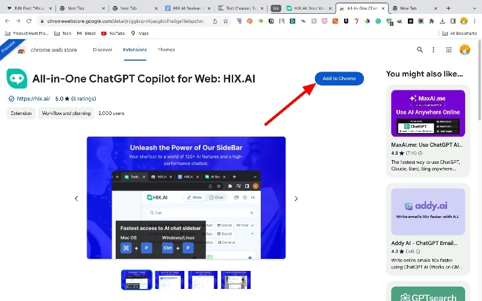Open the Extensions tab
The image size is (482, 301).
[135, 49]
